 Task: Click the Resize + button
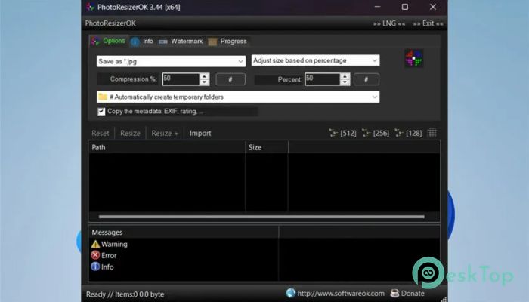(x=165, y=134)
